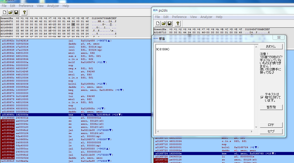Click the text area's vertical scrollbar up arrow
This screenshot has width=294, height=163.
(256, 47)
